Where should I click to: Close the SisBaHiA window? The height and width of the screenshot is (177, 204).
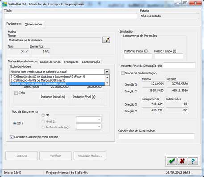coord(195,3)
